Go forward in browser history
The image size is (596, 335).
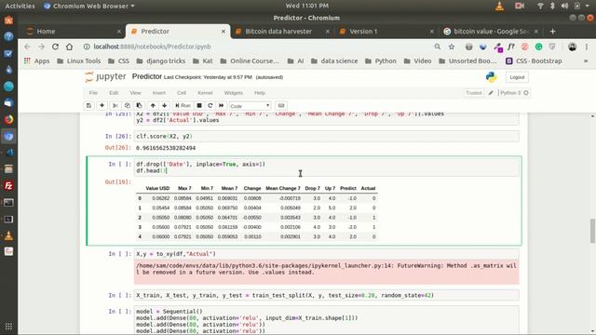41,47
